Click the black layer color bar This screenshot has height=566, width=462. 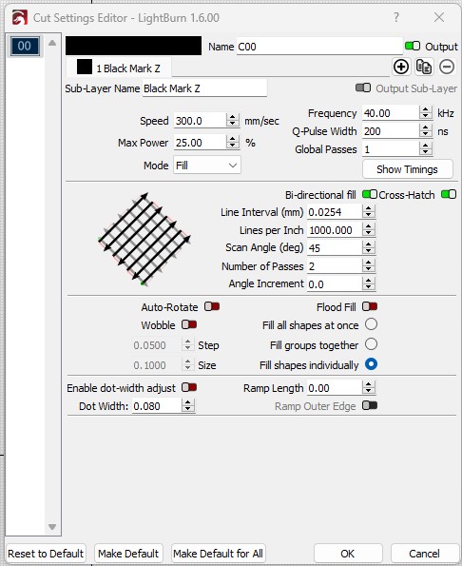tap(133, 46)
